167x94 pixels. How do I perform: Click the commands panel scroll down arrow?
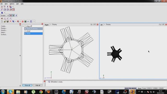point(20,86)
